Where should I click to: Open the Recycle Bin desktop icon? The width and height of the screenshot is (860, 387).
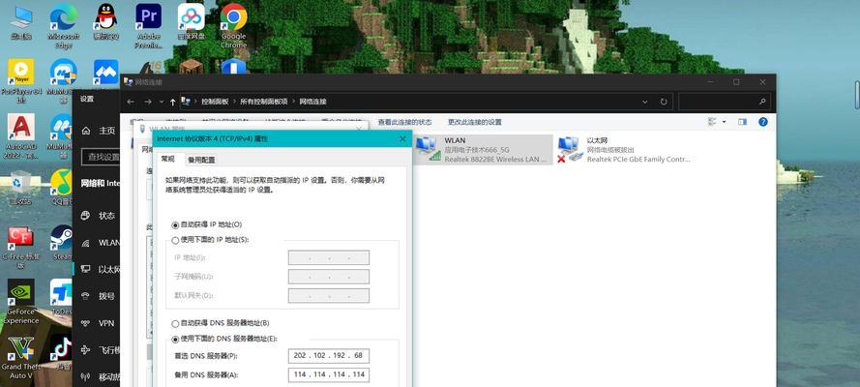coord(21,188)
